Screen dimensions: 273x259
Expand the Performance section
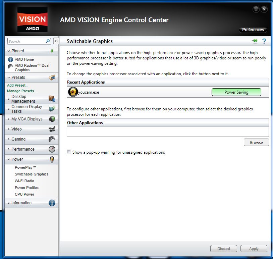tap(9, 149)
